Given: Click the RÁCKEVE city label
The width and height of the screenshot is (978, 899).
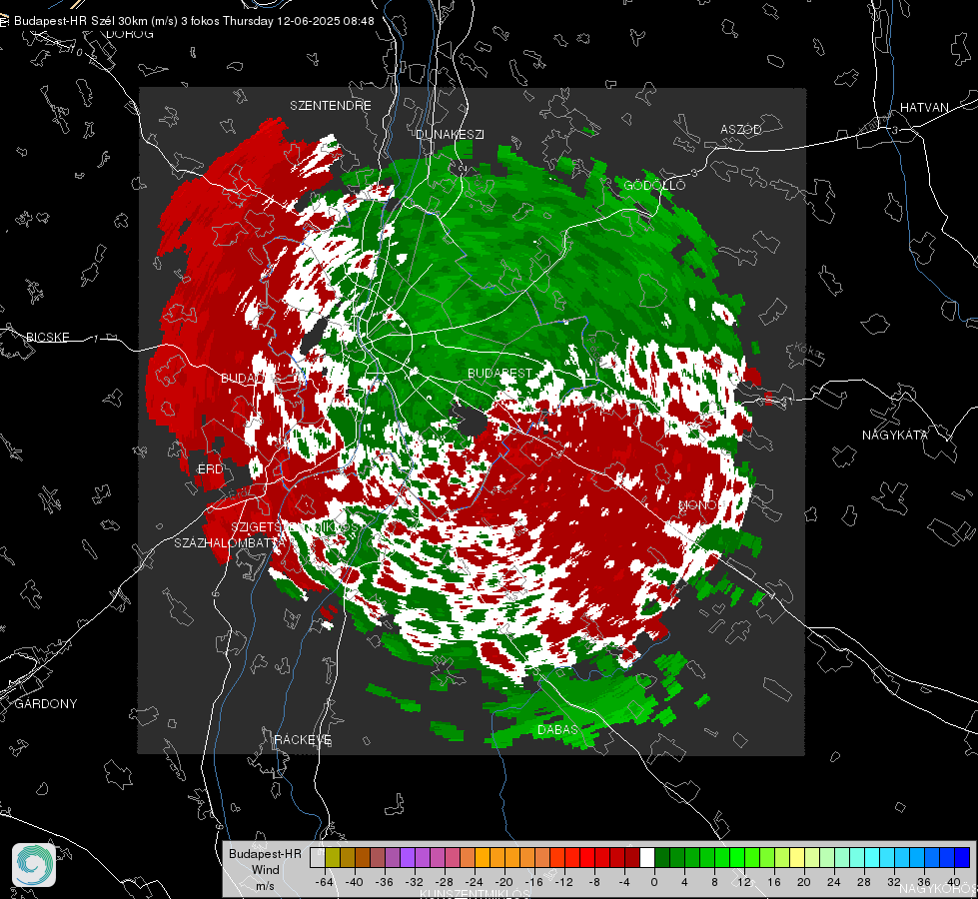Looking at the screenshot, I should pos(303,739).
